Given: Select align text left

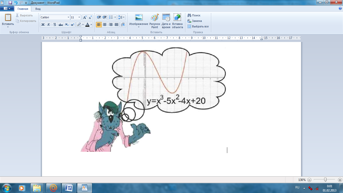Looking at the screenshot, I should click(x=99, y=25).
